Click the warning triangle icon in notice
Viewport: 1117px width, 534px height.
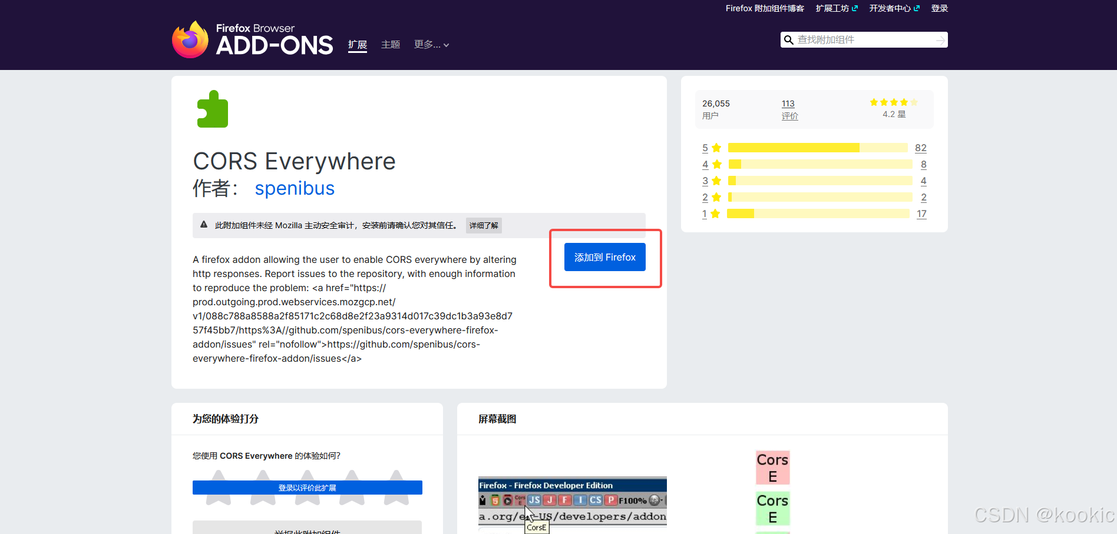click(x=204, y=225)
